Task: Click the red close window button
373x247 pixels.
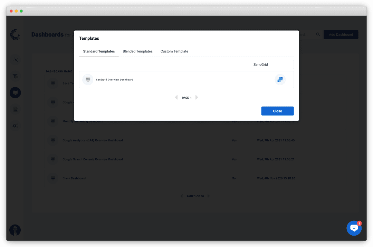Action: click(x=11, y=11)
